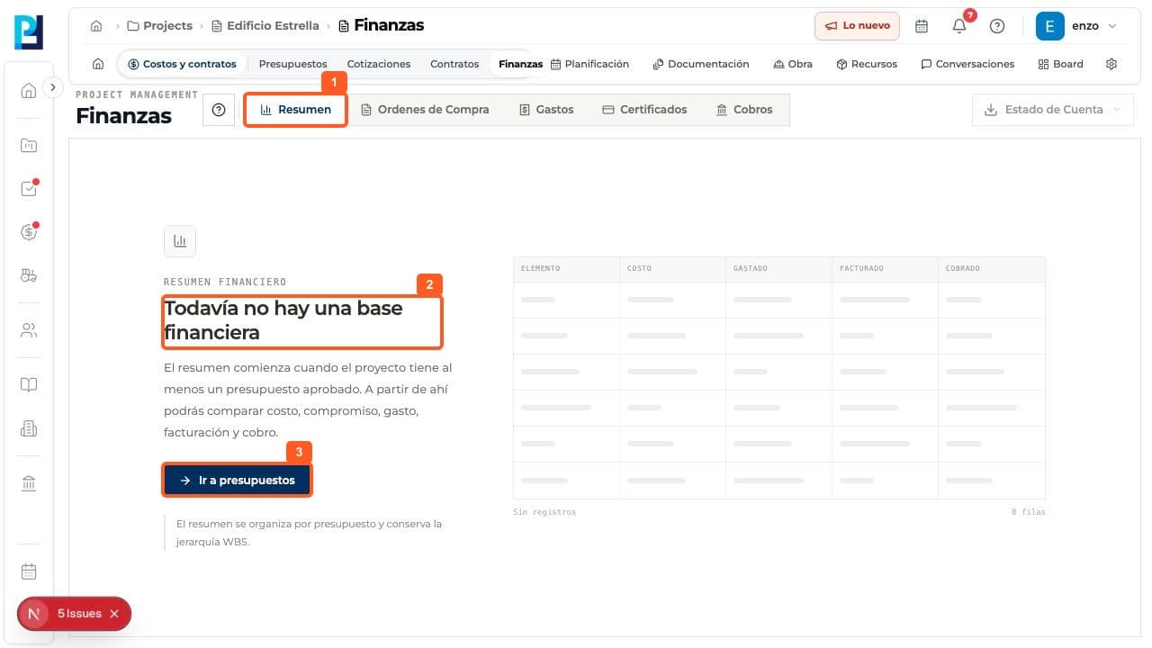1152x648 pixels.
Task: Switch to the Ordenes de Compra tab
Action: 425,110
